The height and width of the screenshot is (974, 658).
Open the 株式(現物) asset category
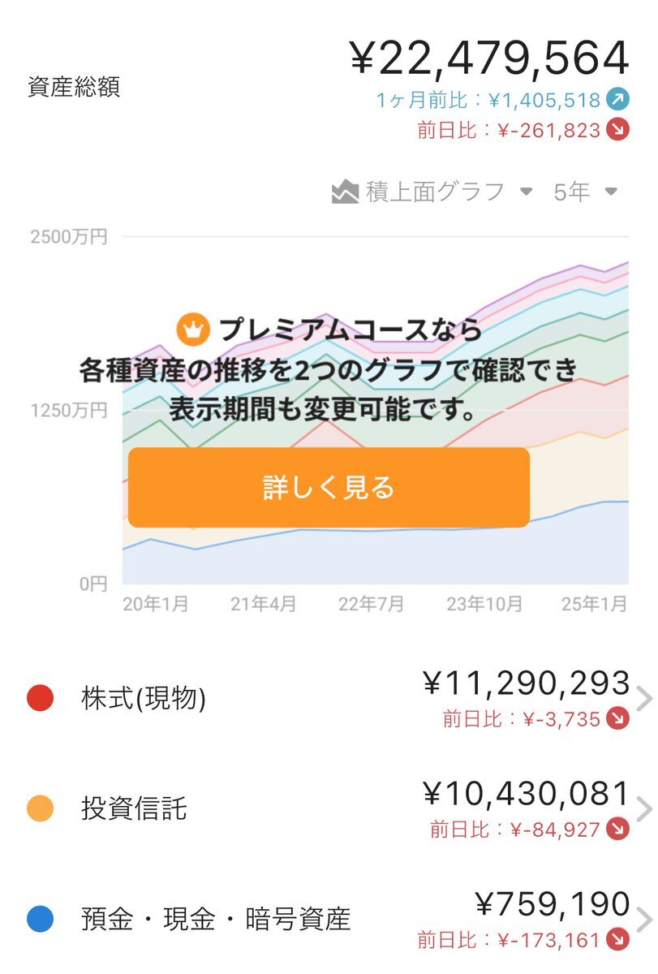(x=144, y=699)
